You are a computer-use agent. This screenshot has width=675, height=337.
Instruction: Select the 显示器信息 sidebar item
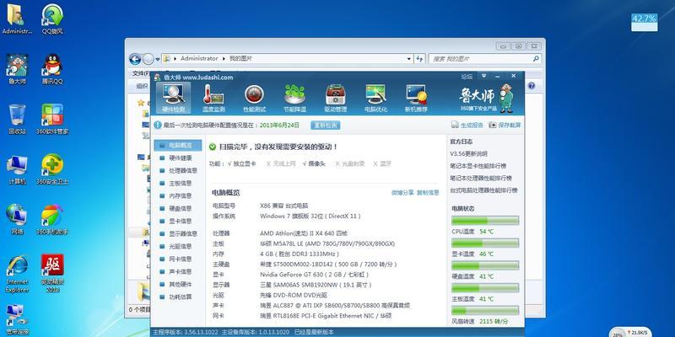coord(178,234)
